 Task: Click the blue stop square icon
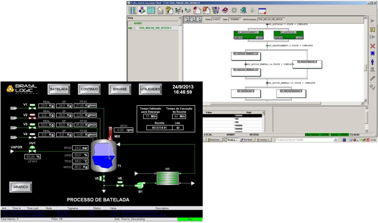[372, 54]
